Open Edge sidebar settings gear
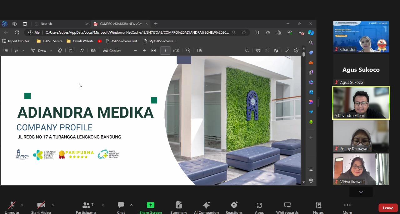The height and width of the screenshot is (214, 400). (x=311, y=181)
